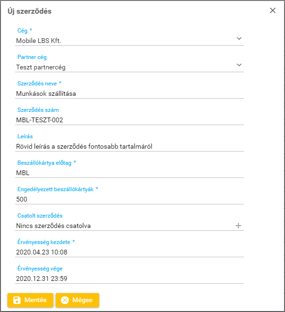Open the Érvényesség kezdete date field
285x312 pixels.
click(129, 252)
